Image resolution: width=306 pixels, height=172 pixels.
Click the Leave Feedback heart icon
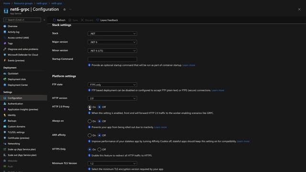[98, 20]
